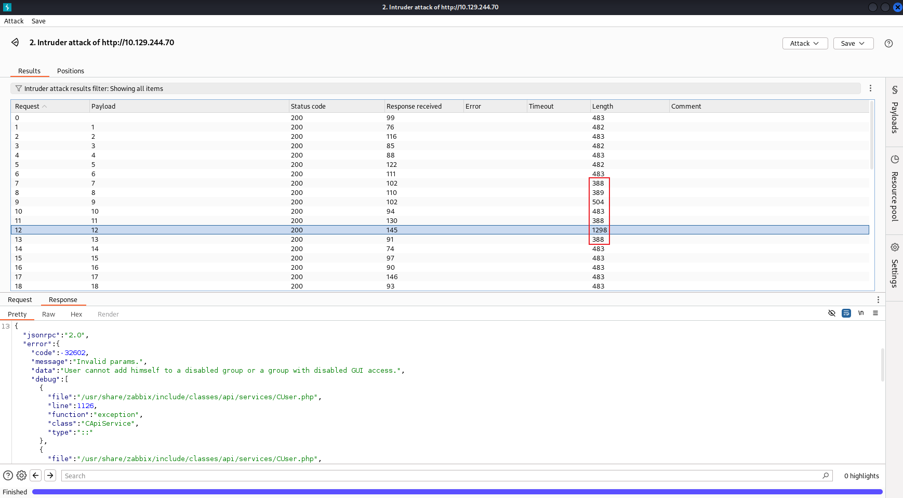903x498 pixels.
Task: Open search settings gear icon at bottom
Action: click(x=21, y=475)
